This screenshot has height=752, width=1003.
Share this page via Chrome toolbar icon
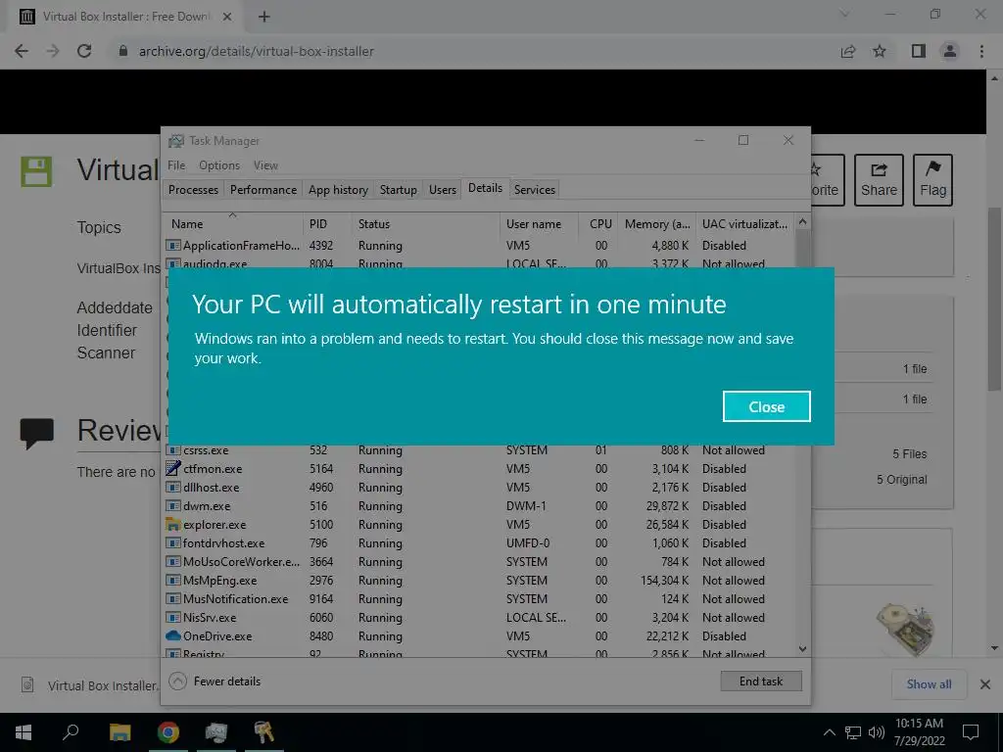[x=847, y=51]
